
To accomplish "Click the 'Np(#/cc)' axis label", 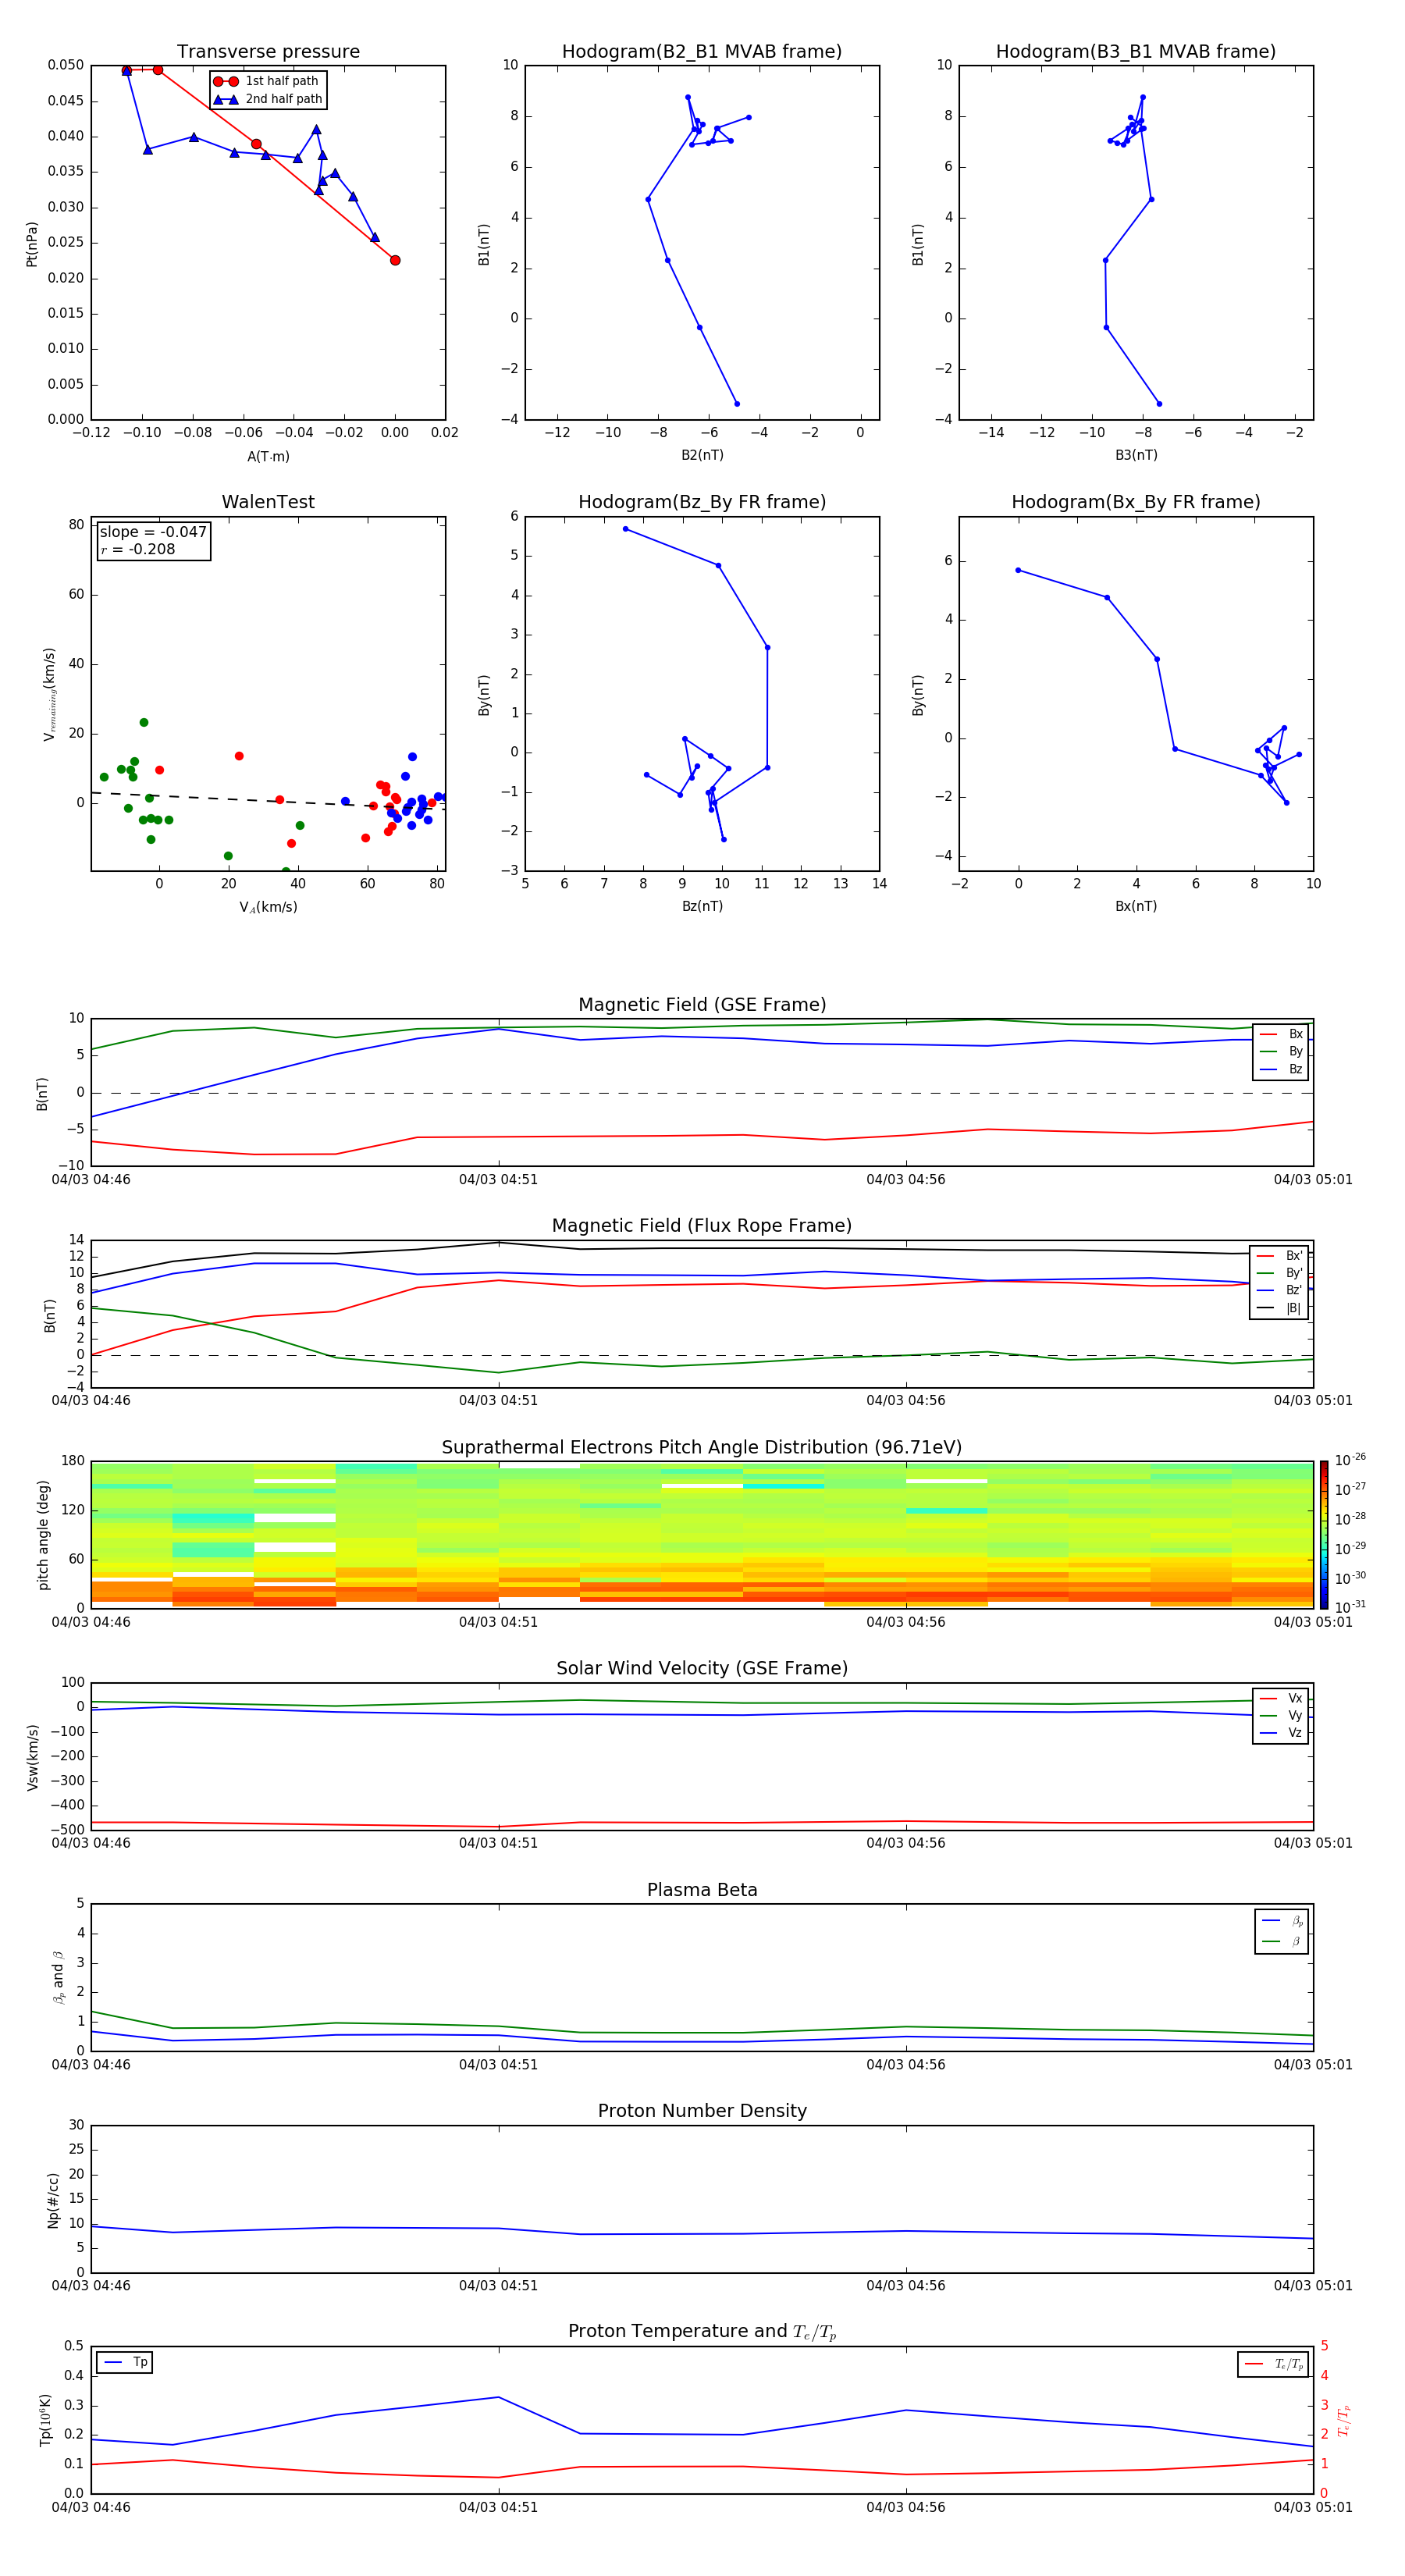I will (53, 2200).
